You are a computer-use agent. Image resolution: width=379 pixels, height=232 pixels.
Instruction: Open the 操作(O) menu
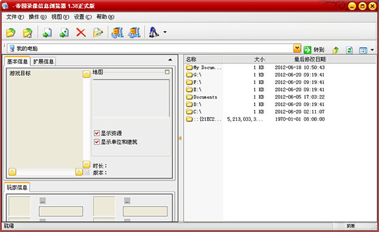pos(37,17)
